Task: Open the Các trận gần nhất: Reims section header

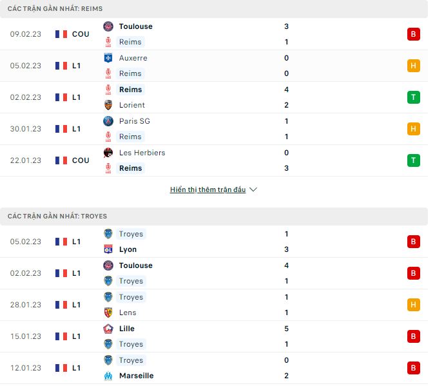Action: (x=55, y=8)
